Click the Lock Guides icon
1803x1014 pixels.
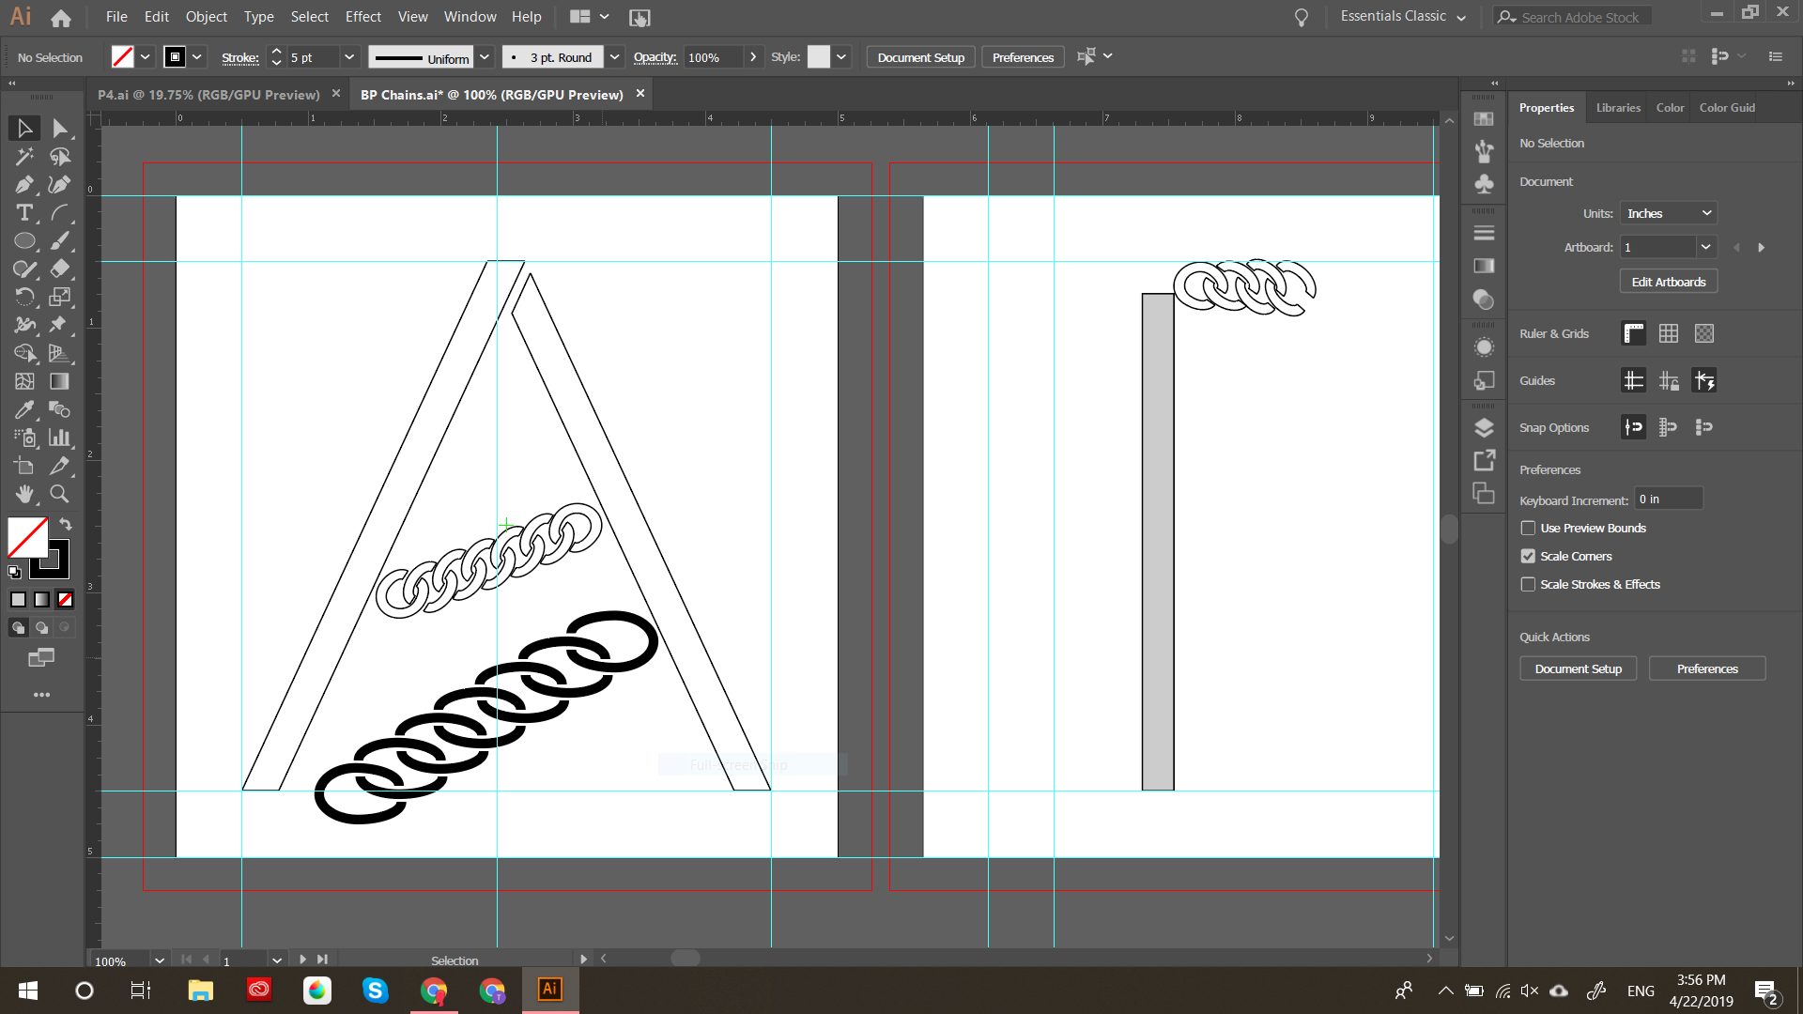[x=1669, y=380]
